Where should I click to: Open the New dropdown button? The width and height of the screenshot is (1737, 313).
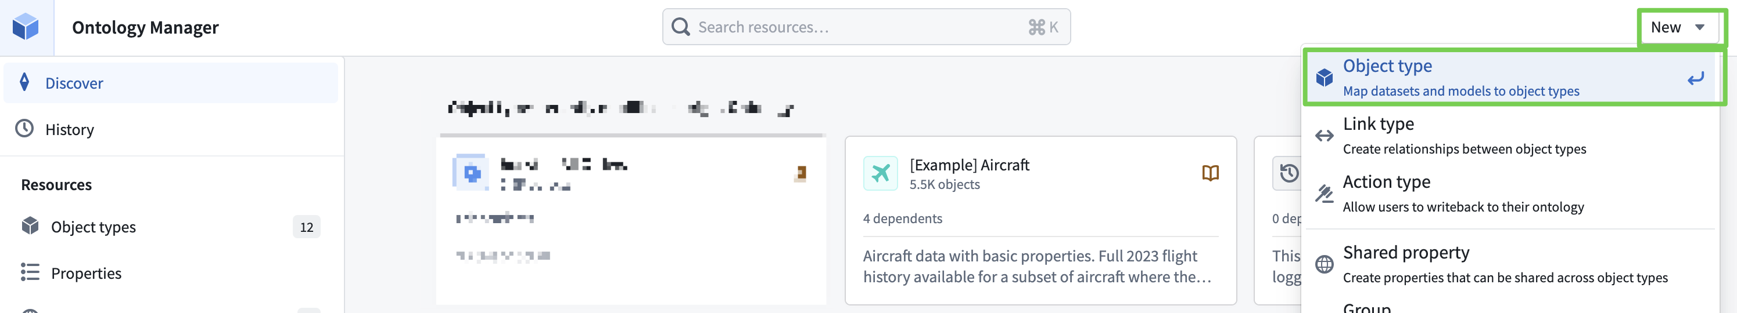point(1677,27)
